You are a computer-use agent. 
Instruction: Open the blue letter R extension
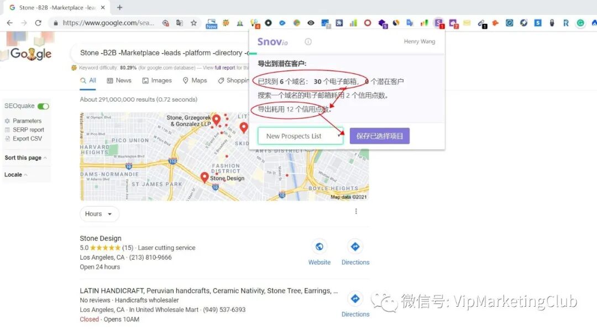pos(566,23)
